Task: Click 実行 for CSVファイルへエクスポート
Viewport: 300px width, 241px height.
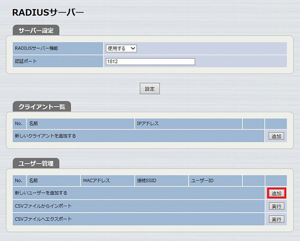Action: point(276,220)
